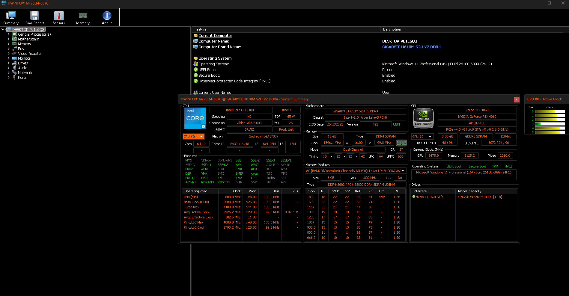Click the GIGABYTE H610M S2H V2 DDR4 link
The width and height of the screenshot is (569, 296).
coord(411,47)
